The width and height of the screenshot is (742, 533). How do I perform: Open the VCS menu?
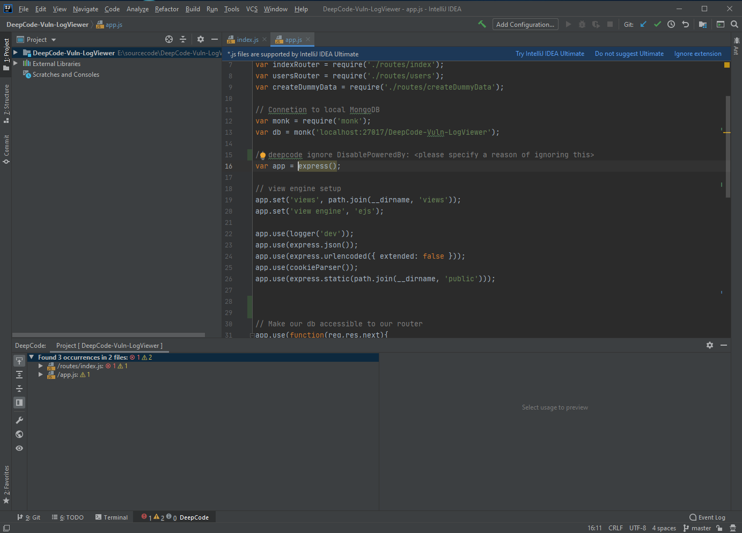pyautogui.click(x=252, y=9)
